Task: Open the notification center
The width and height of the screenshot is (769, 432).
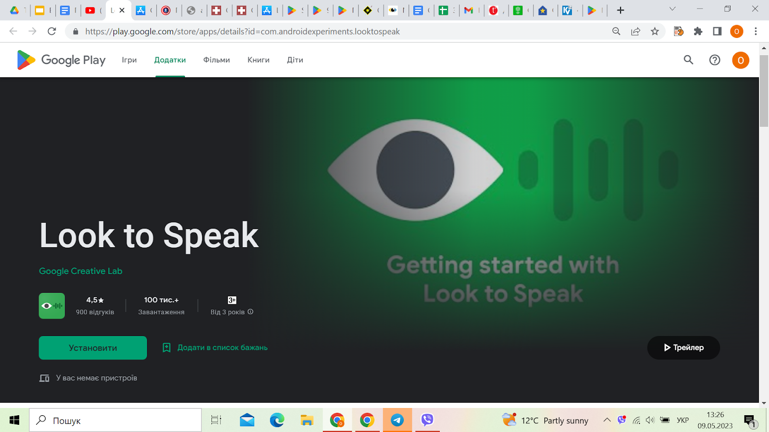Action: 750,421
